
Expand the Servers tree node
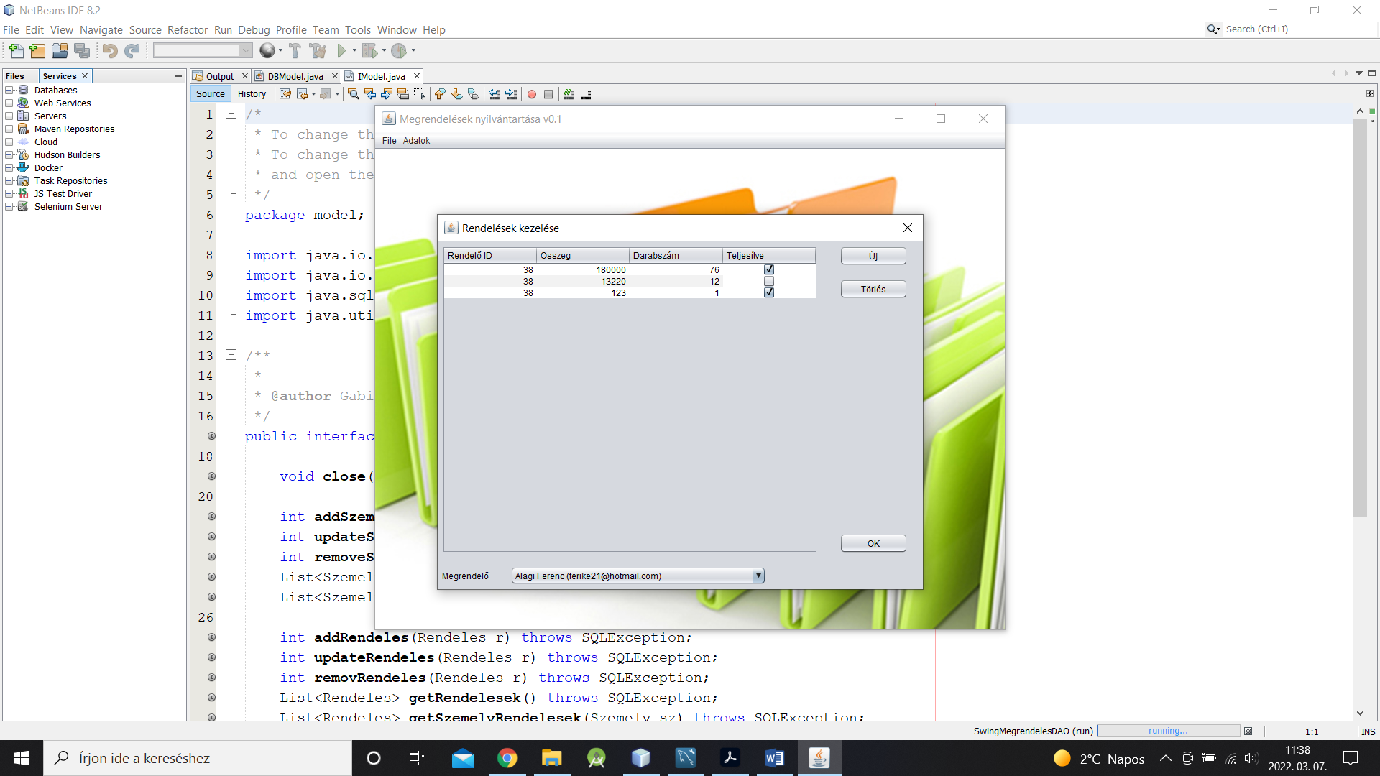(9, 116)
